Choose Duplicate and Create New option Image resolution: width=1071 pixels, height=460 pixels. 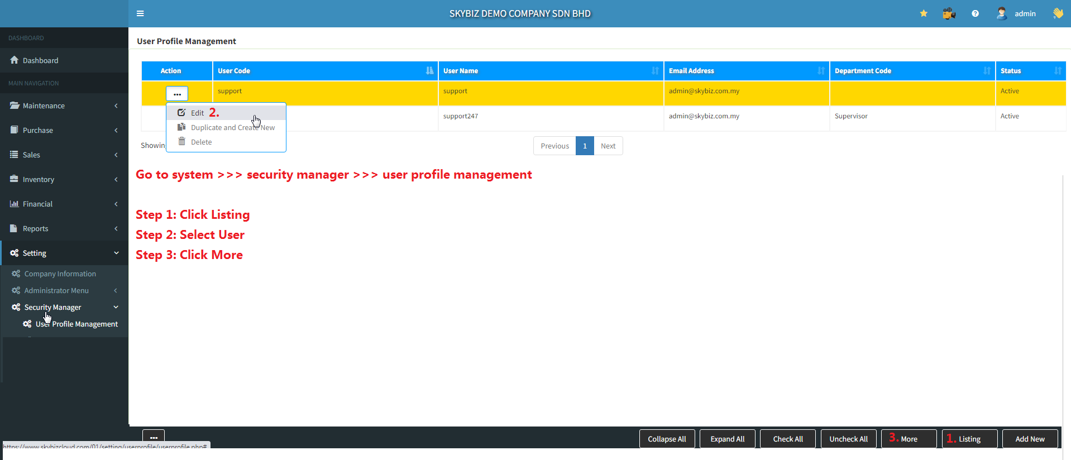232,128
